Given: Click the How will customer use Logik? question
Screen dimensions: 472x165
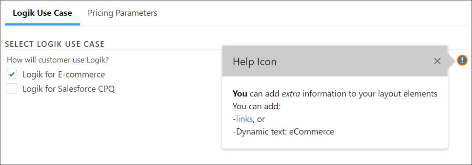Looking at the screenshot, I should [58, 60].
